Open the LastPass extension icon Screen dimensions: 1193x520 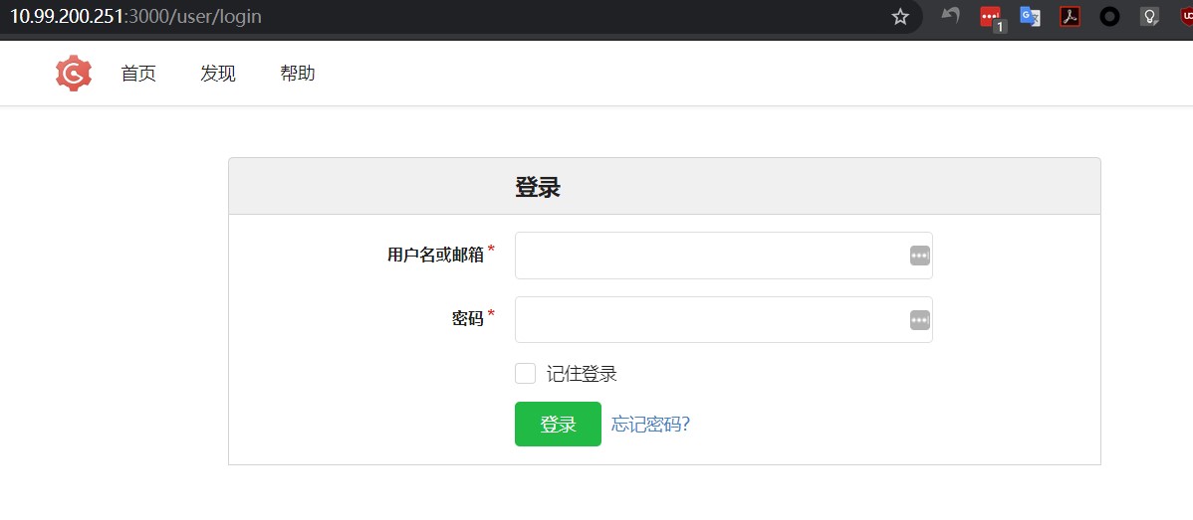click(990, 17)
